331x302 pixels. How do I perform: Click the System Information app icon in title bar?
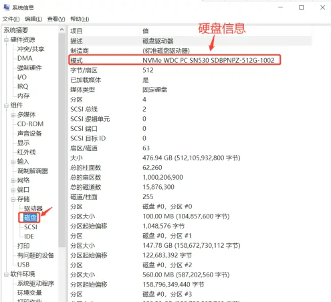(x=7, y=7)
